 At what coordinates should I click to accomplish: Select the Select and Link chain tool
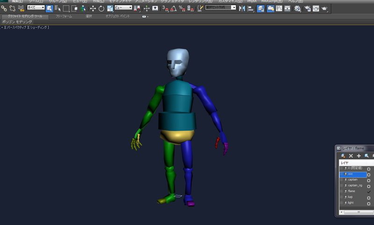[4, 8]
